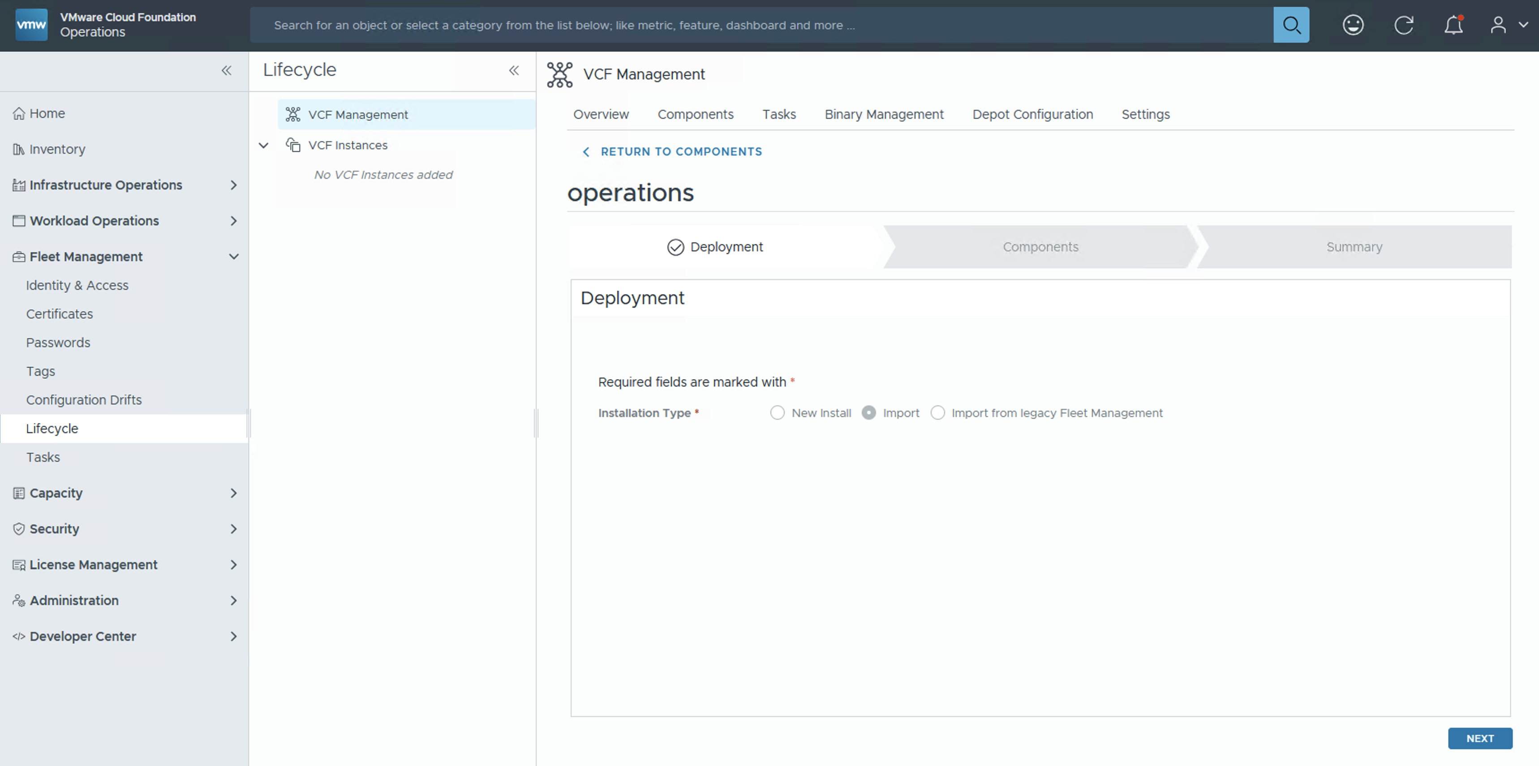Select the New Install radio option
The image size is (1539, 766).
pos(777,413)
